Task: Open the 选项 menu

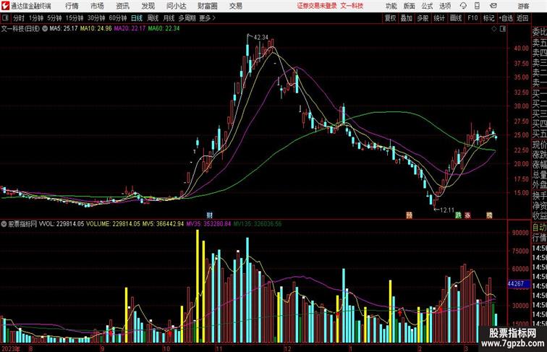Action: pos(445,6)
